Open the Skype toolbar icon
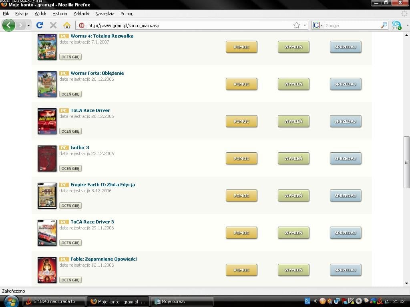 point(396,25)
